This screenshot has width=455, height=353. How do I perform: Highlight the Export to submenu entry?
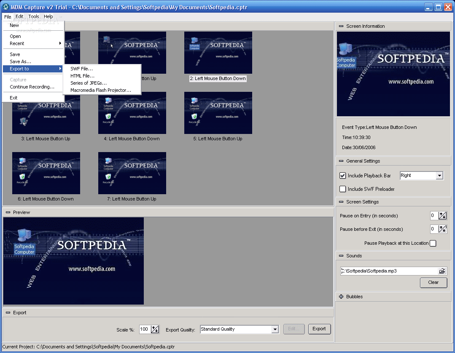click(x=33, y=69)
